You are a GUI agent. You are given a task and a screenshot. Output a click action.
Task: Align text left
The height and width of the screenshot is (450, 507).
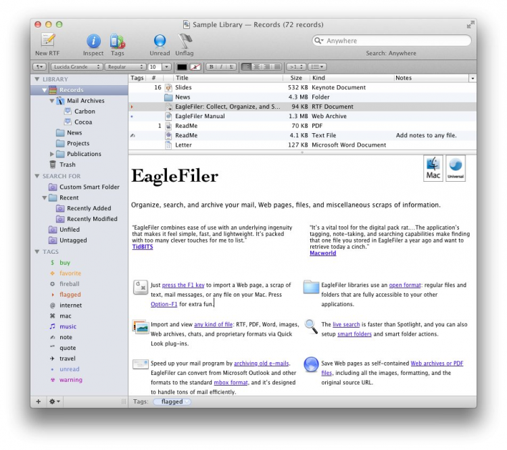tap(246, 67)
